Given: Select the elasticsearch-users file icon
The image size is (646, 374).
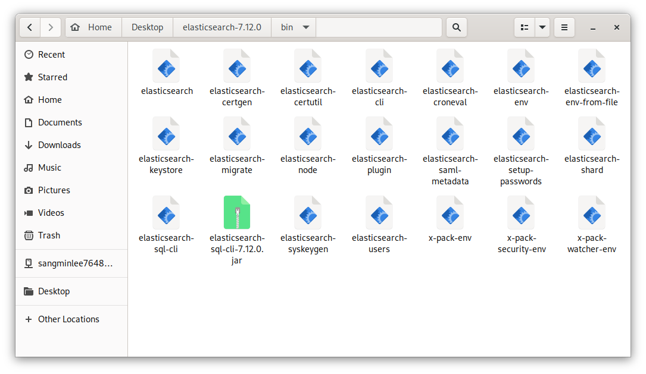Looking at the screenshot, I should [379, 213].
